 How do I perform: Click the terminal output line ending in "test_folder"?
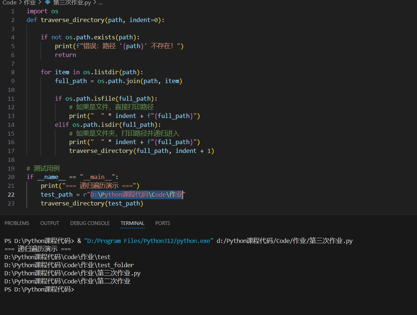click(69, 265)
